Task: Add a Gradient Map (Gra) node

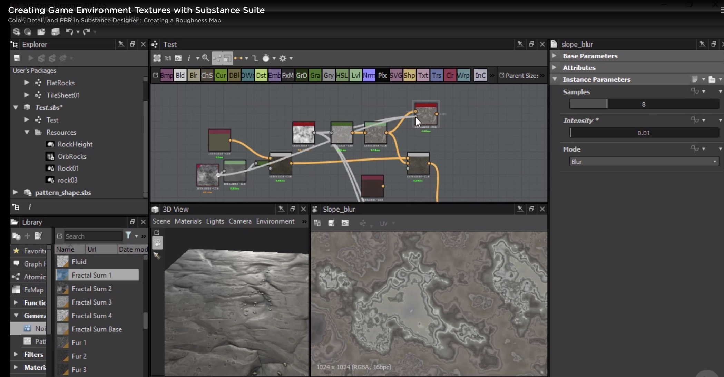Action: pyautogui.click(x=315, y=75)
